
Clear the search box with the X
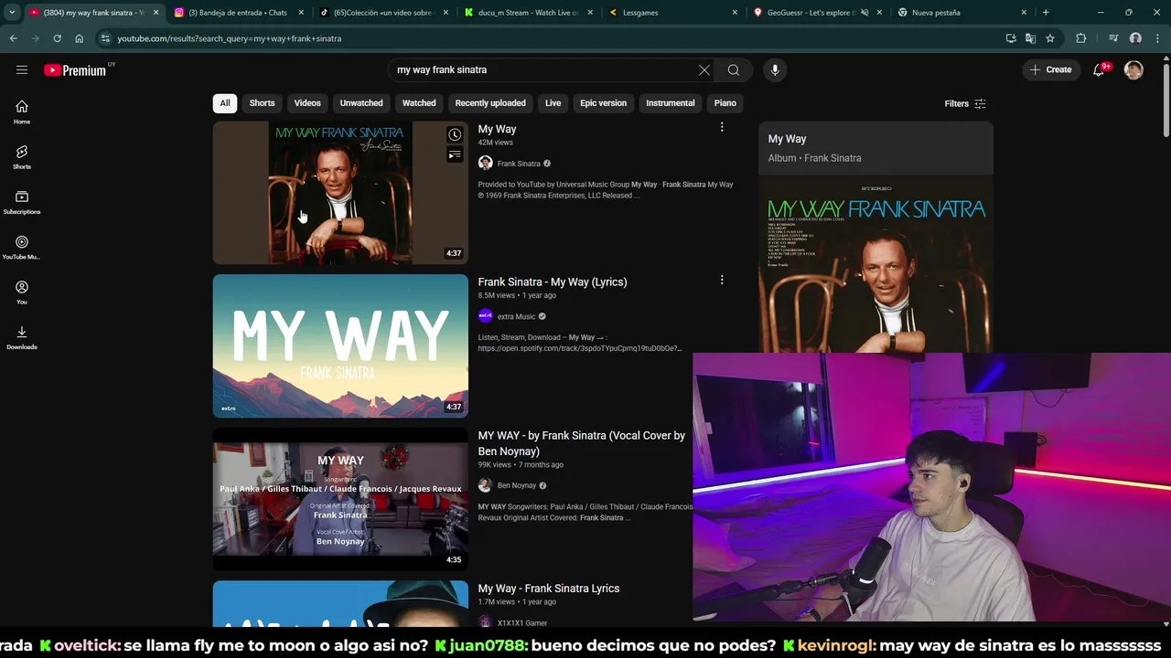[x=704, y=70]
